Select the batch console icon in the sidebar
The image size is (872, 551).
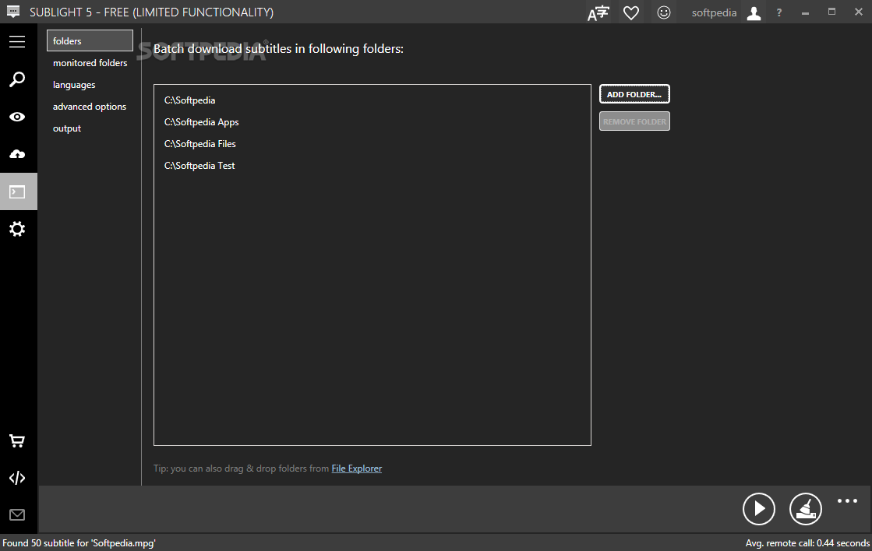click(x=17, y=191)
